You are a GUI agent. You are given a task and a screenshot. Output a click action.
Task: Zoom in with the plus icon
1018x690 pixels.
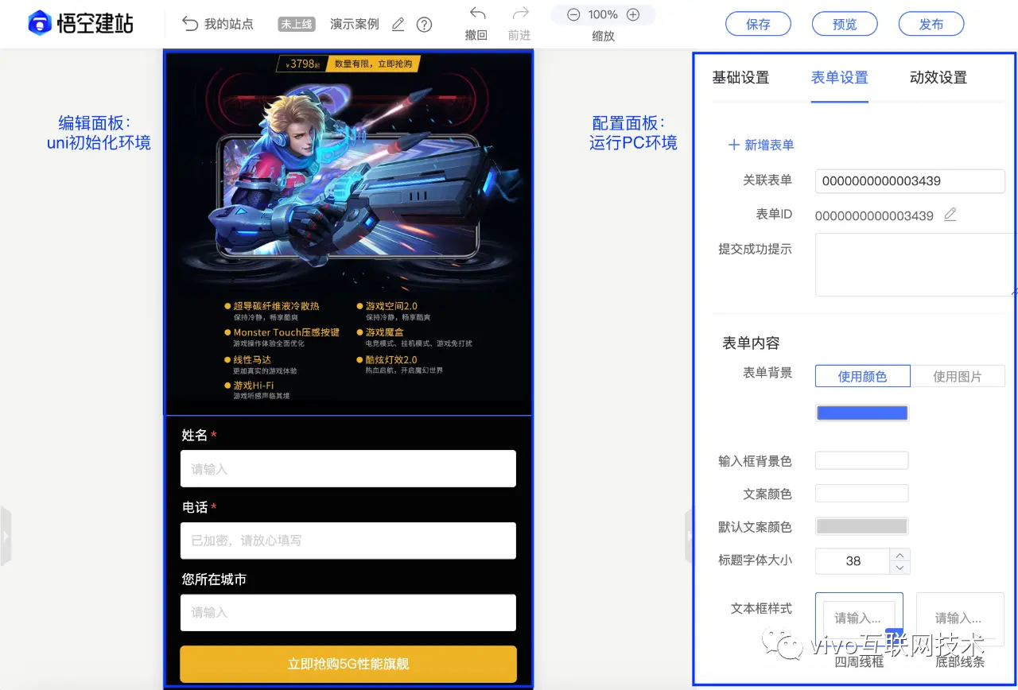(633, 14)
